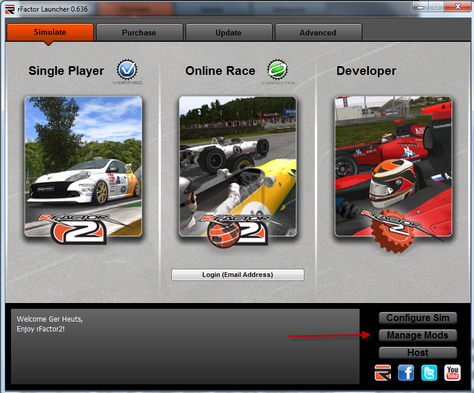The width and height of the screenshot is (474, 393).
Task: Open the Facebook icon link
Action: point(406,373)
